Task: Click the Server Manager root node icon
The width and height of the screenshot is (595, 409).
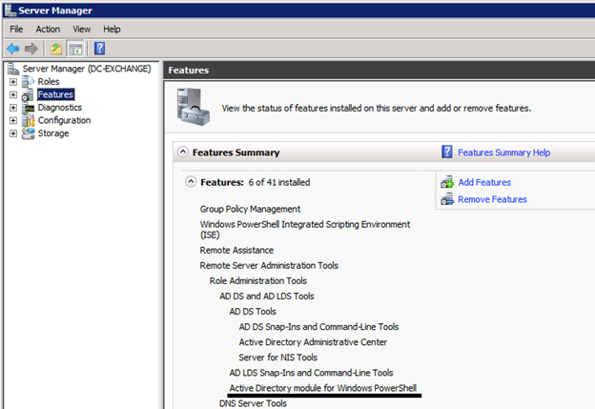Action: (13, 69)
